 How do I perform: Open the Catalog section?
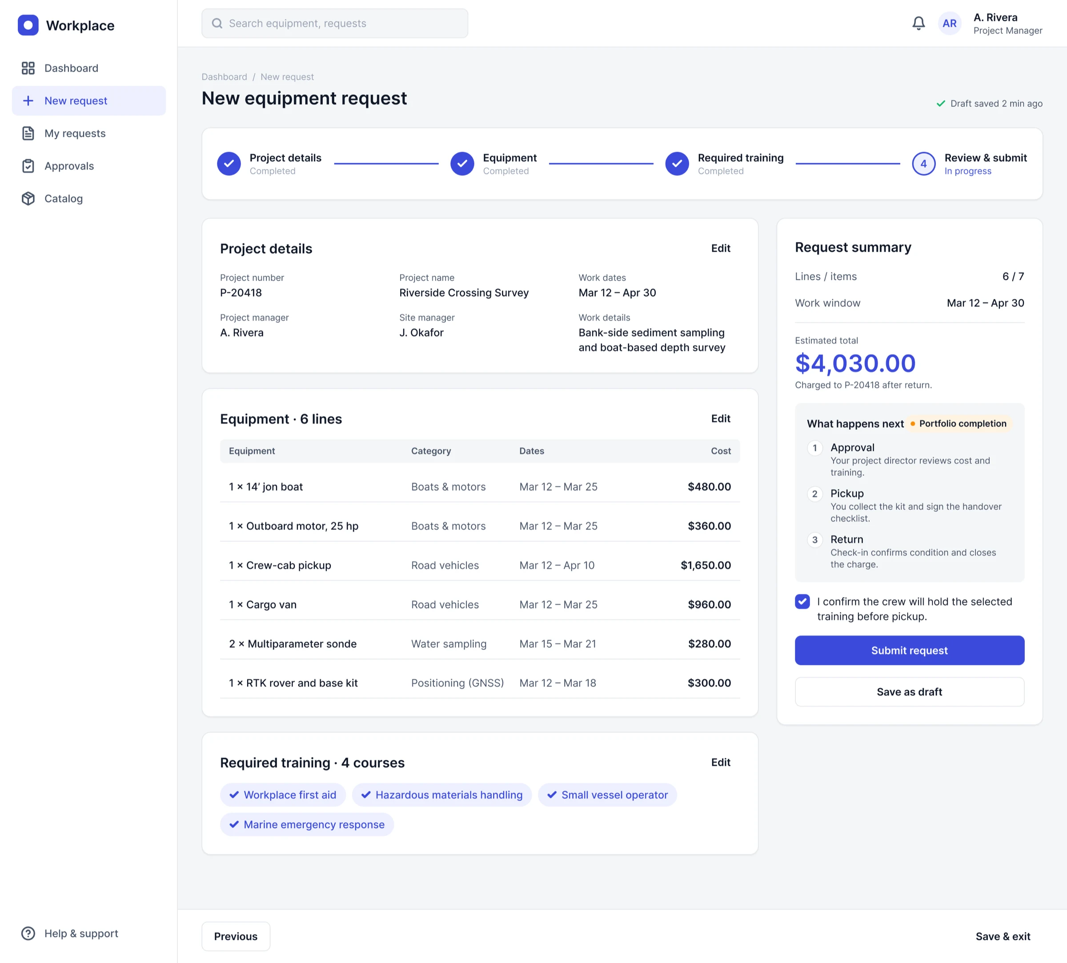[x=89, y=198]
